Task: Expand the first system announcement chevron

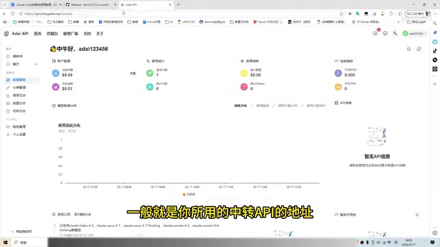Action: coord(55,226)
